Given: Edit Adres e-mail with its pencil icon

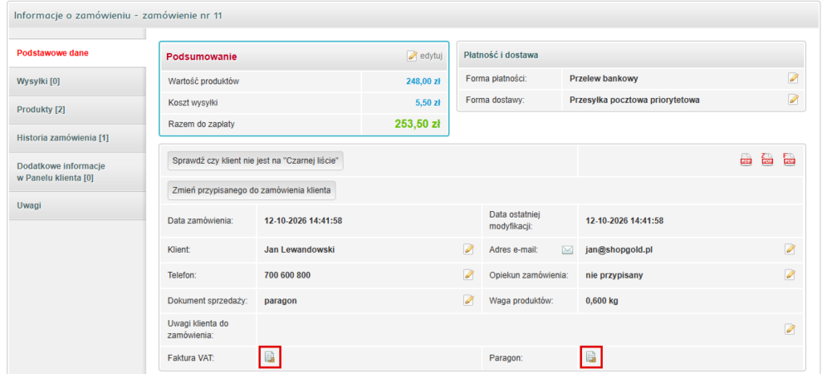Looking at the screenshot, I should pyautogui.click(x=790, y=250).
